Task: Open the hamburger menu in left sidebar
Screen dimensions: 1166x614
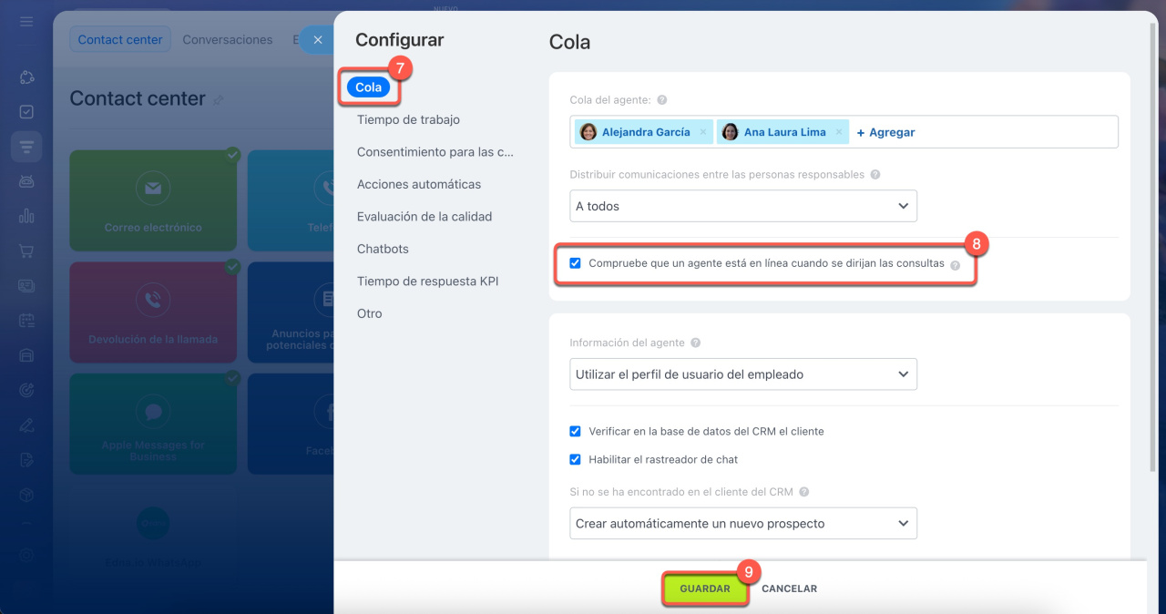Action: pos(26,21)
